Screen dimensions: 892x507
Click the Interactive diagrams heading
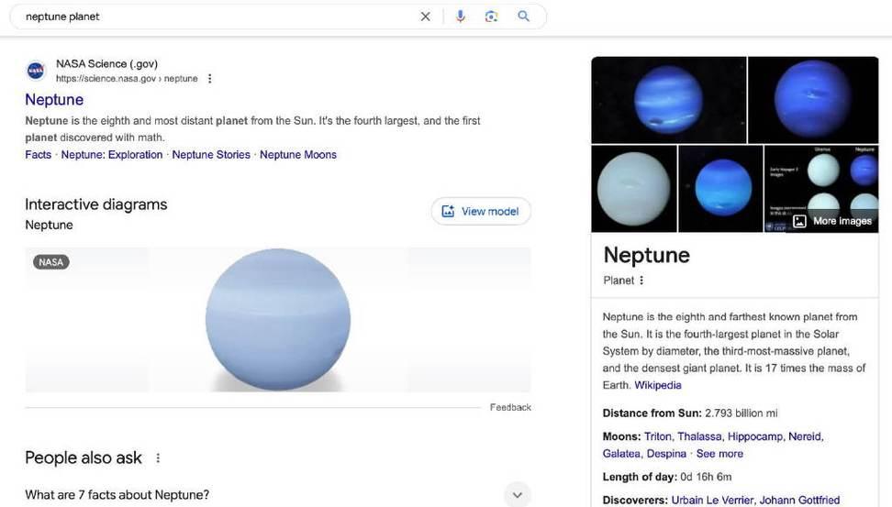96,204
